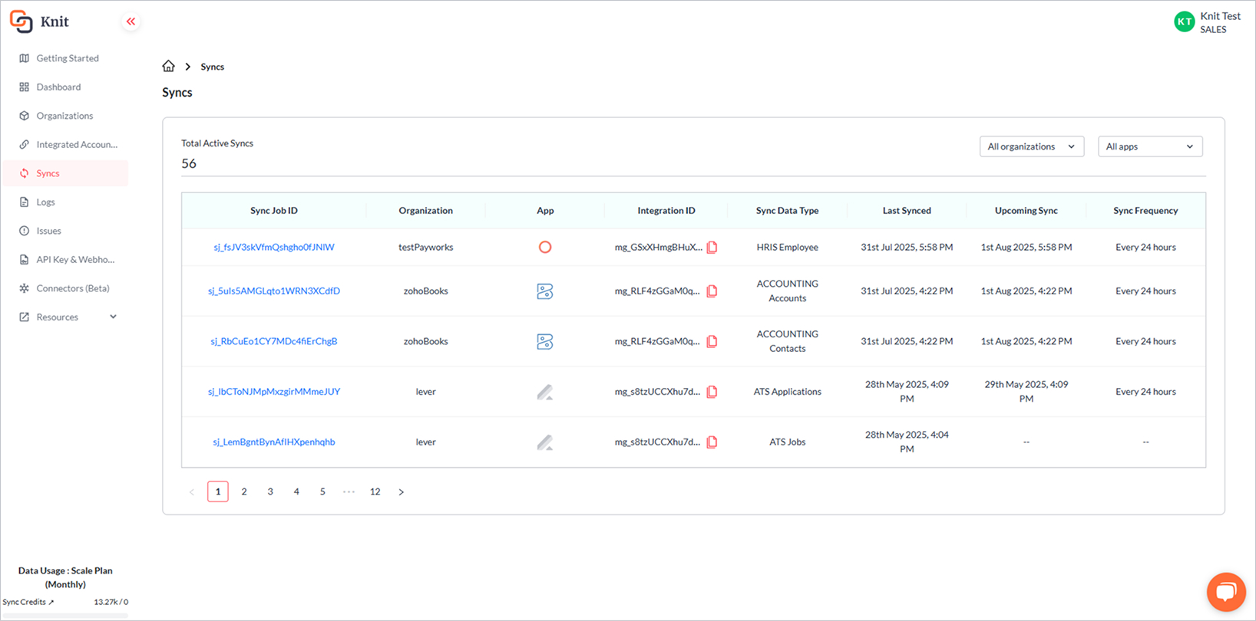Screen dimensions: 1256x621
Task: Click Sync Credits link in sidebar
Action: (x=28, y=602)
